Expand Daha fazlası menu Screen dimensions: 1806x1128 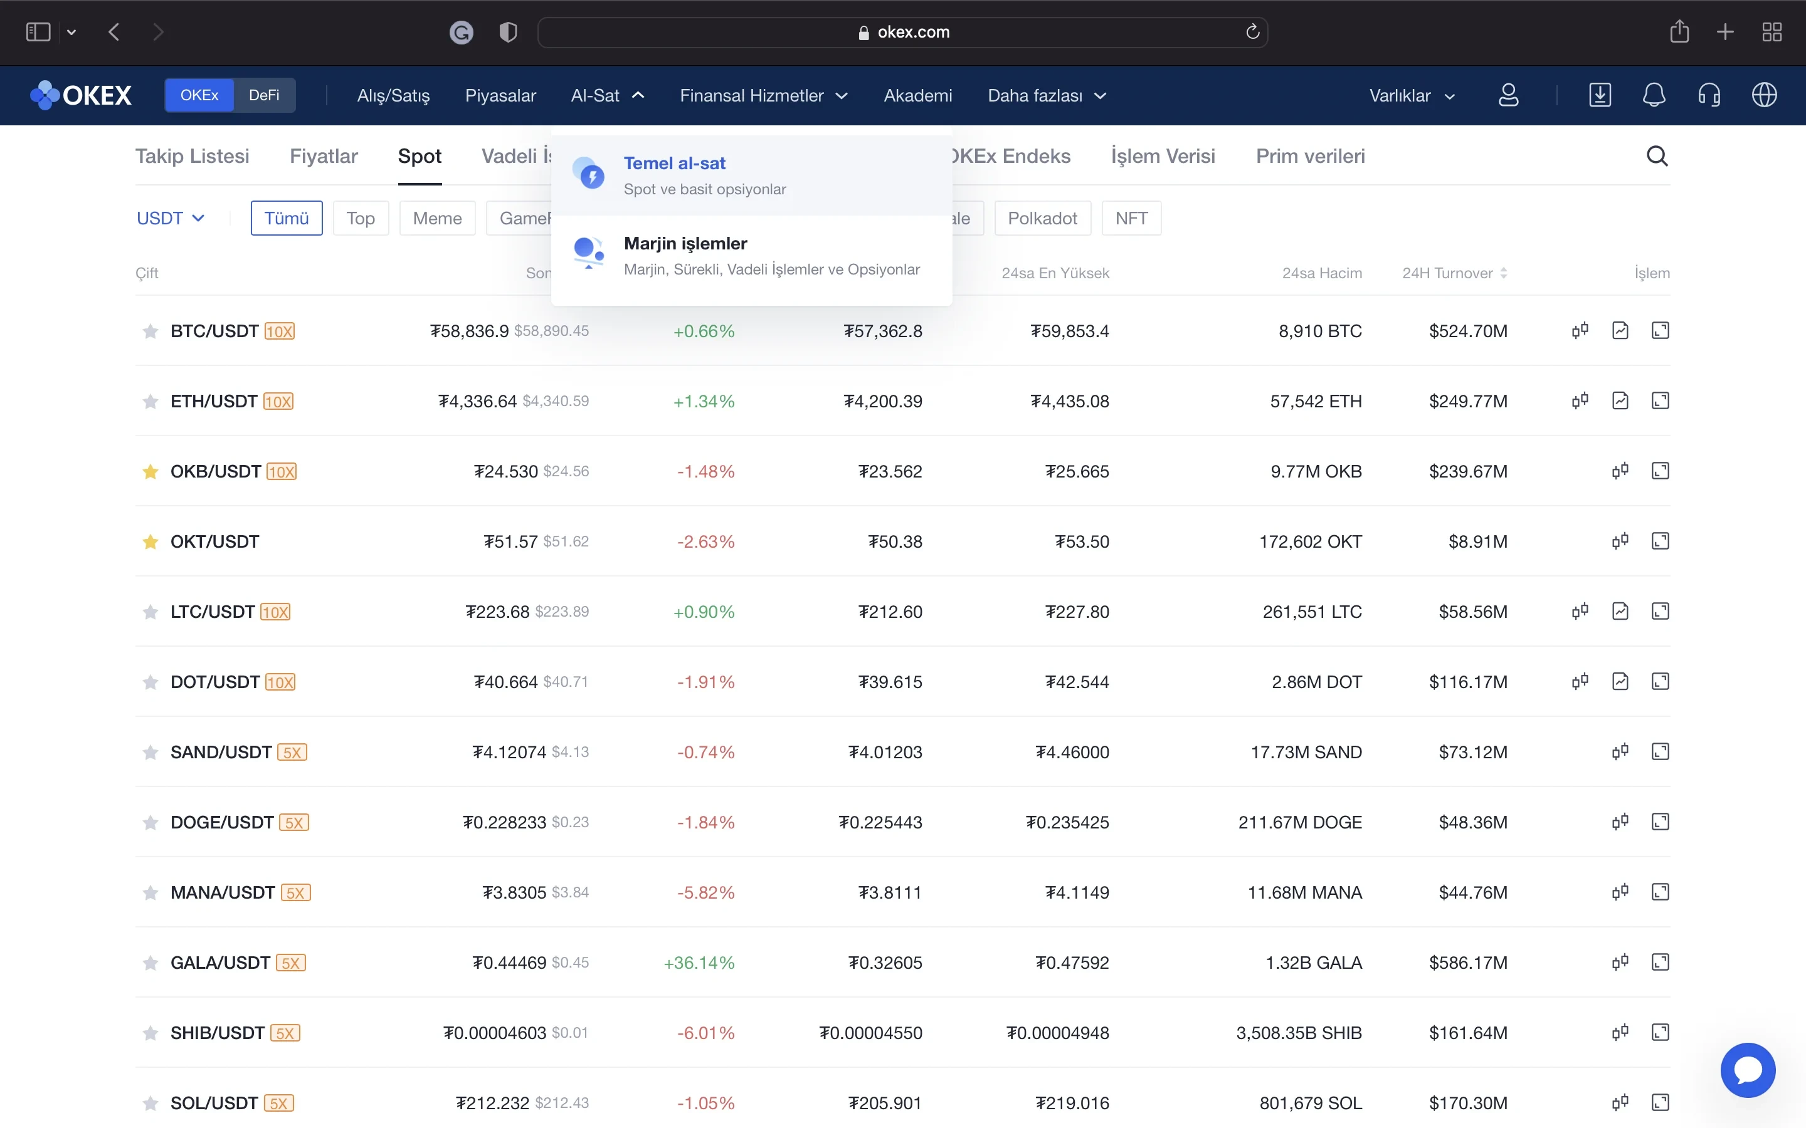(1047, 95)
